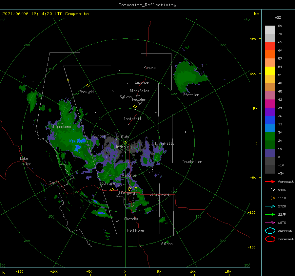Click the -30 dBZ dark gray swatch
Image resolution: width=295 pixels, height=276 pixels.
[x=270, y=169]
